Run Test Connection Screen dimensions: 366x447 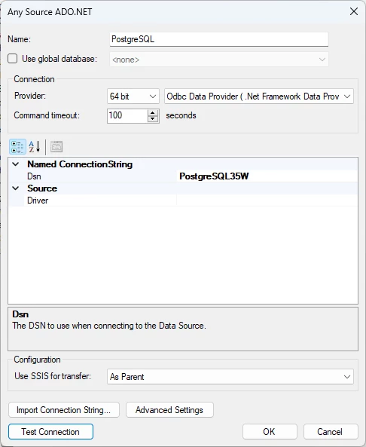pyautogui.click(x=50, y=432)
